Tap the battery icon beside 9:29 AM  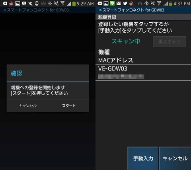[x=74, y=4]
